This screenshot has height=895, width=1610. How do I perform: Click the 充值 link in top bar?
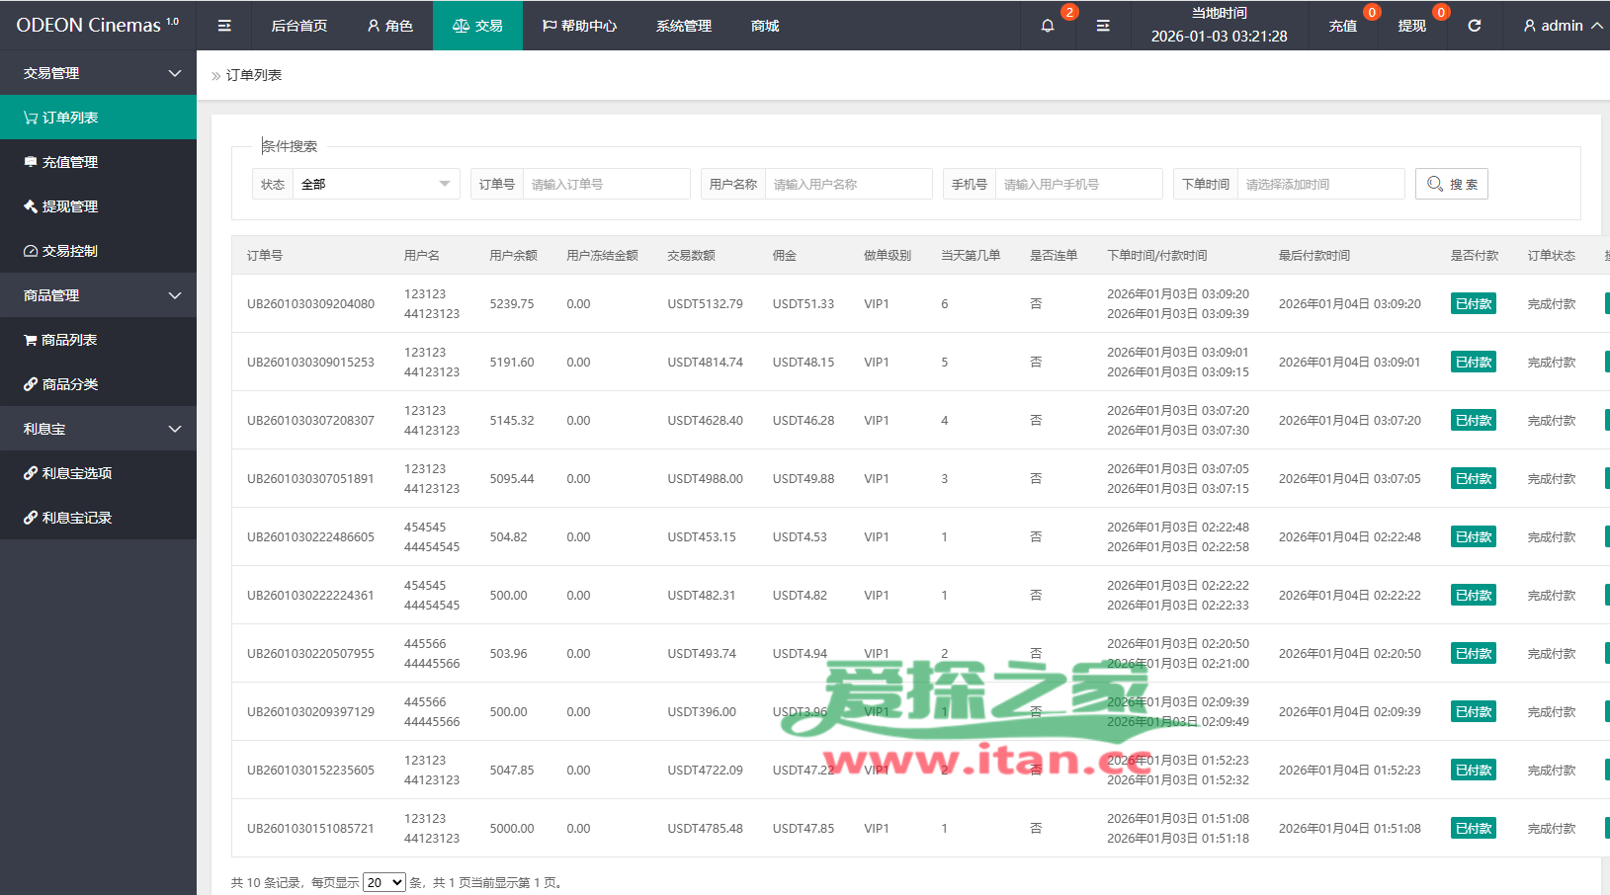coord(1342,26)
